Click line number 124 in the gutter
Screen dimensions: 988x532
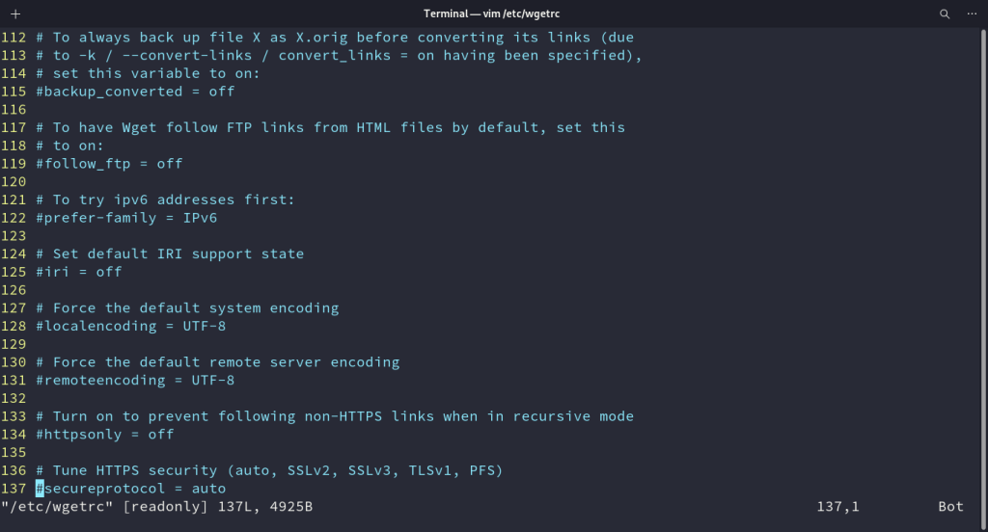click(x=14, y=254)
